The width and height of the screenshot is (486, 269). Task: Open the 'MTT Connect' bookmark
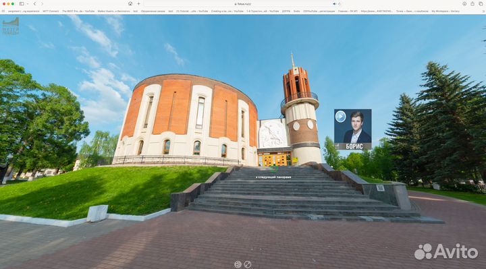(x=51, y=11)
